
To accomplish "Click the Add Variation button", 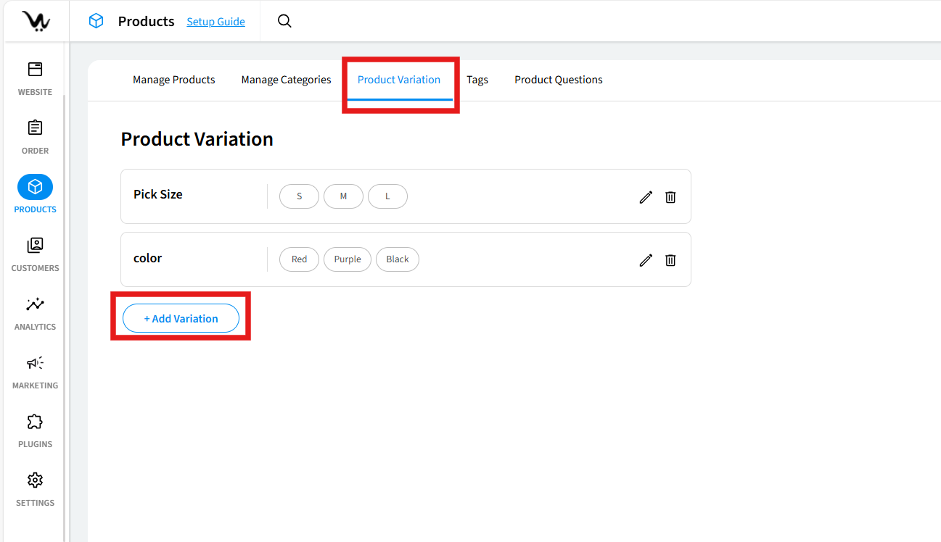I will coord(181,319).
